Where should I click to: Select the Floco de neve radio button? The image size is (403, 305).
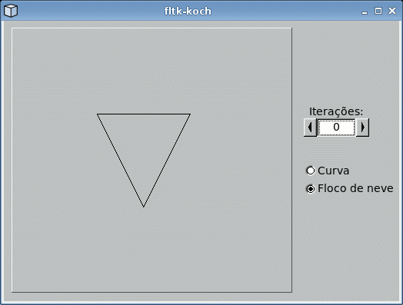click(311, 189)
